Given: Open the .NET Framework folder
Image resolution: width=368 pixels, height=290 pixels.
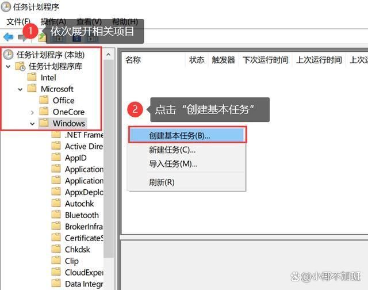Looking at the screenshot, I should coord(84,135).
